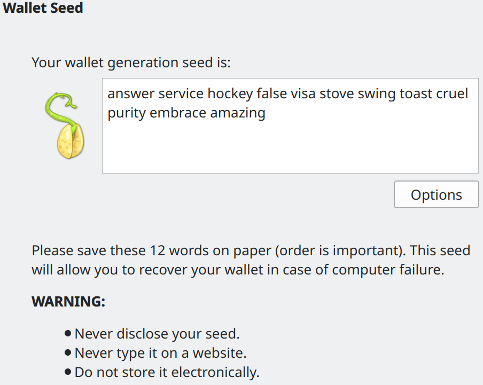
Task: Click the word "hockey" in the seed
Action: pyautogui.click(x=230, y=94)
